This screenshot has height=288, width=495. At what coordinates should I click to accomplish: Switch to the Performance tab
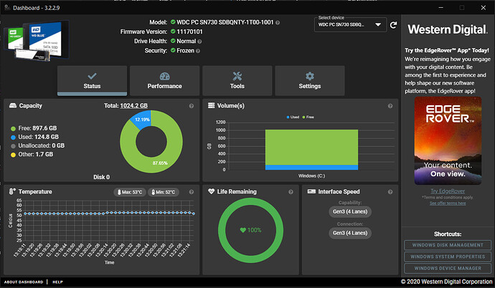click(x=164, y=80)
